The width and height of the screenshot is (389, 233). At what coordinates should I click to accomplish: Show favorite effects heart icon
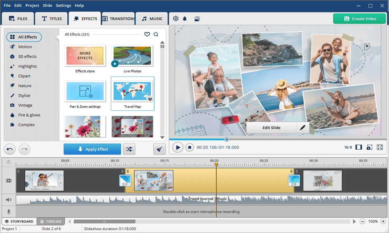click(147, 35)
